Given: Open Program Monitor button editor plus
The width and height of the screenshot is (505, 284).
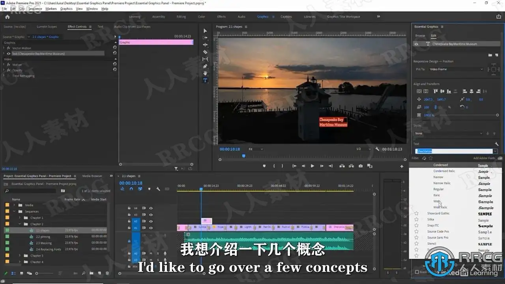Looking at the screenshot, I should click(402, 166).
